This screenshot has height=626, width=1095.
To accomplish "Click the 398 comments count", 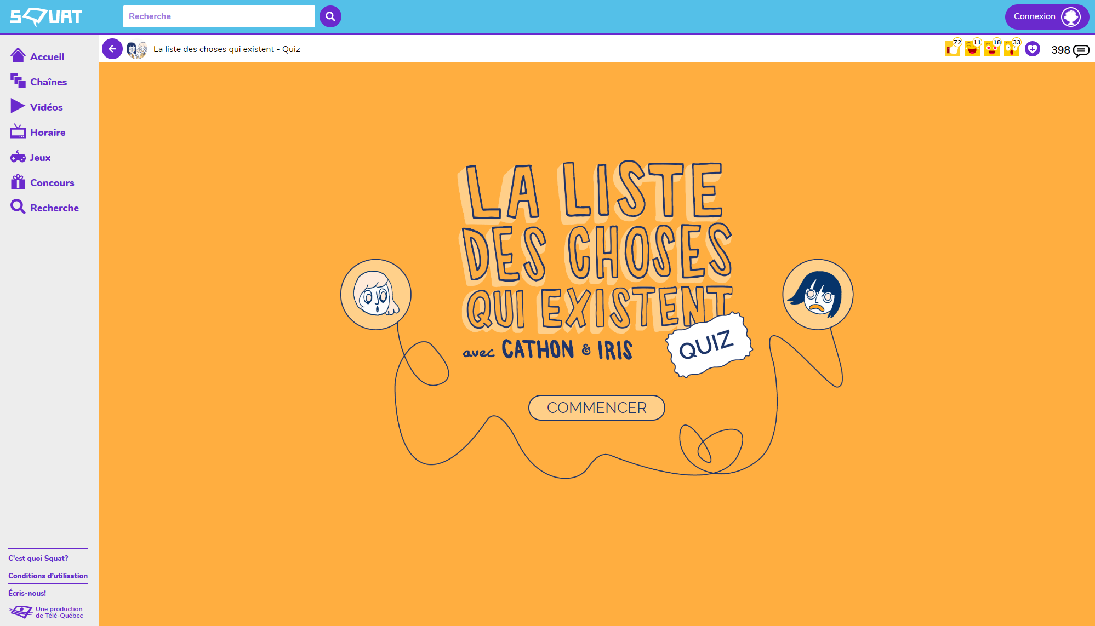I will coord(1060,50).
